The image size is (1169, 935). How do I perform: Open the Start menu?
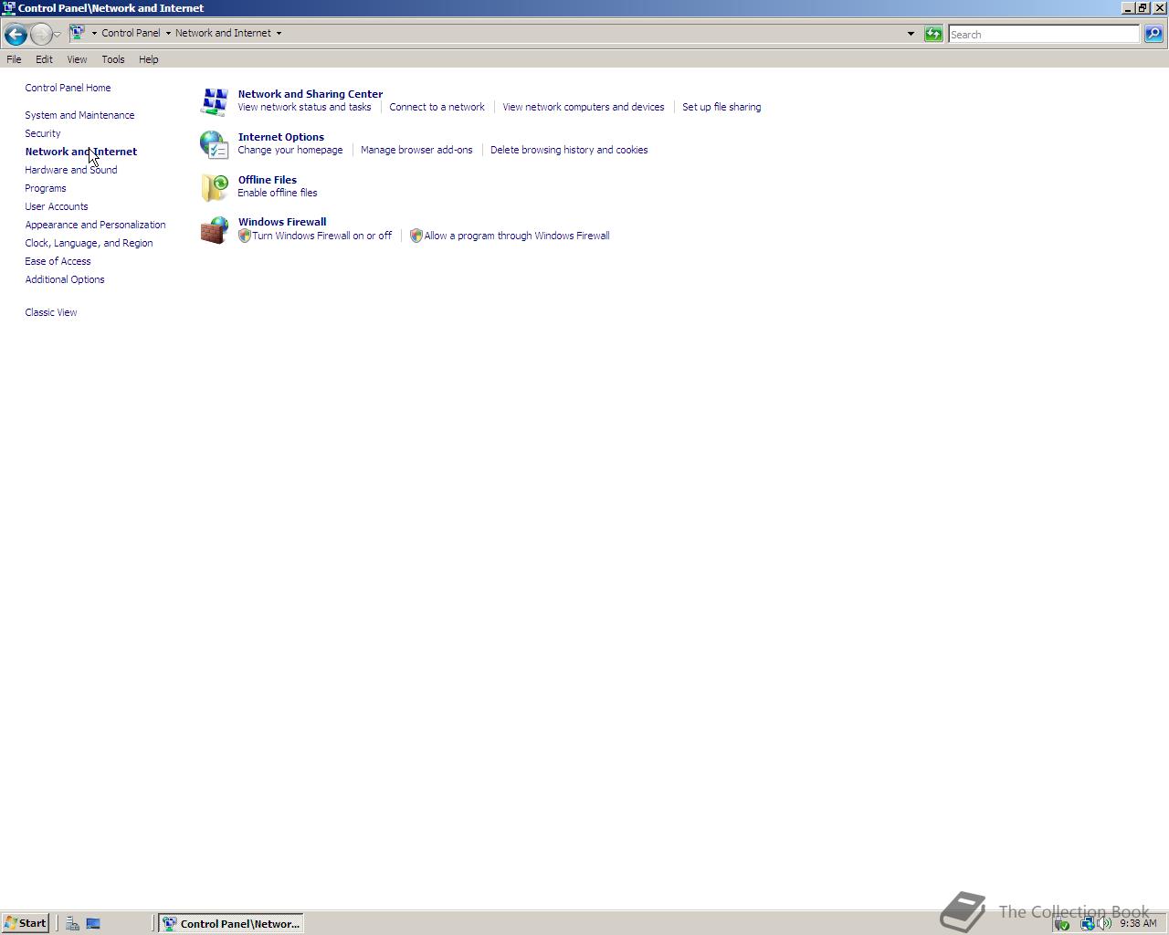pos(26,923)
